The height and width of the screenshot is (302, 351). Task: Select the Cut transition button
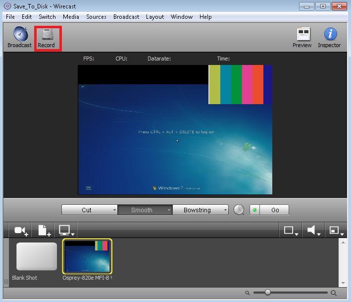pos(87,210)
